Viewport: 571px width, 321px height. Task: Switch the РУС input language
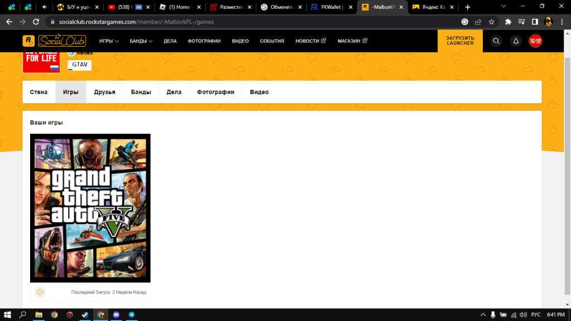(536, 314)
